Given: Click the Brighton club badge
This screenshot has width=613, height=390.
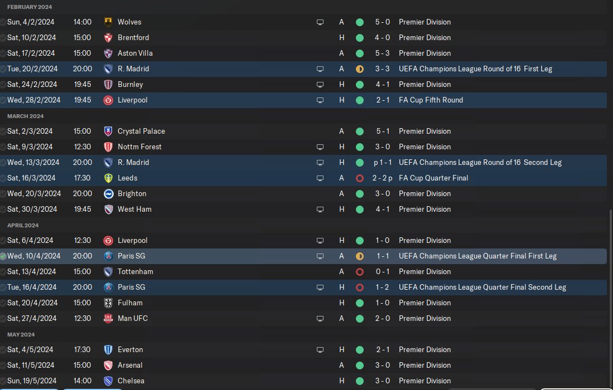Looking at the screenshot, I should click(x=108, y=194).
